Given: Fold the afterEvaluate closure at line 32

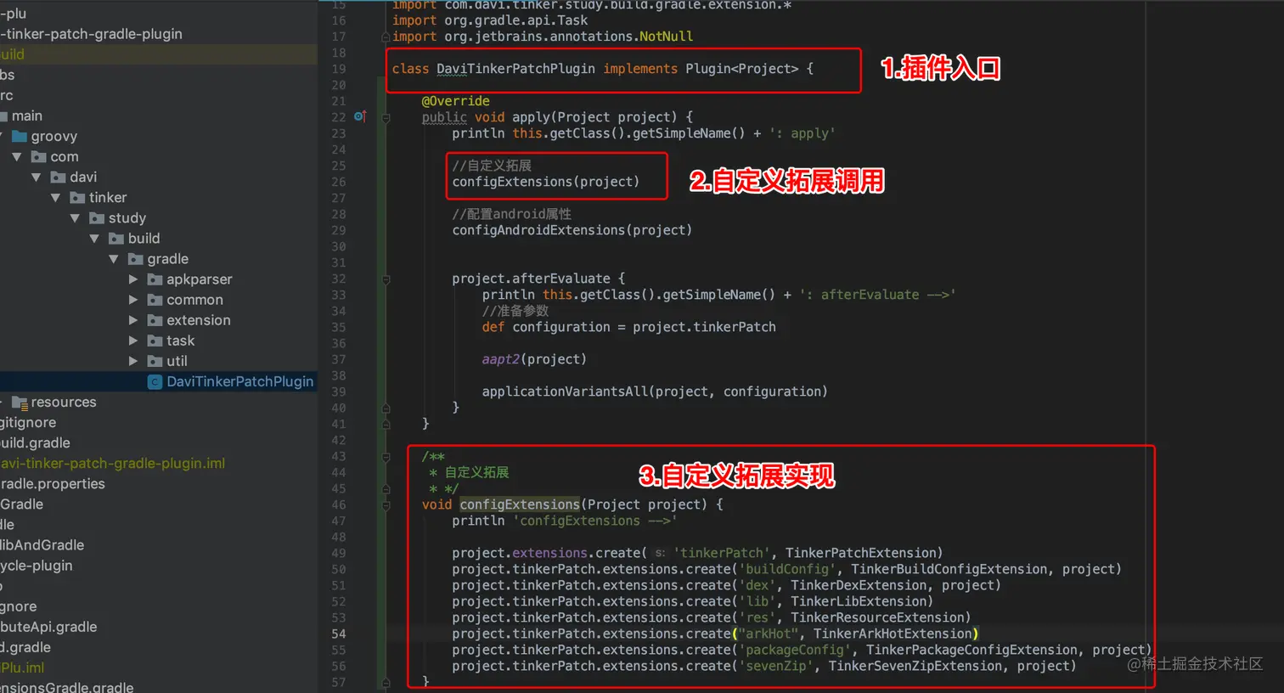Looking at the screenshot, I should 386,279.
